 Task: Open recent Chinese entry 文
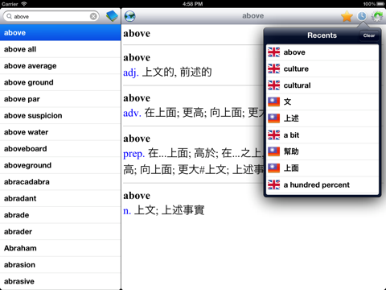click(322, 101)
